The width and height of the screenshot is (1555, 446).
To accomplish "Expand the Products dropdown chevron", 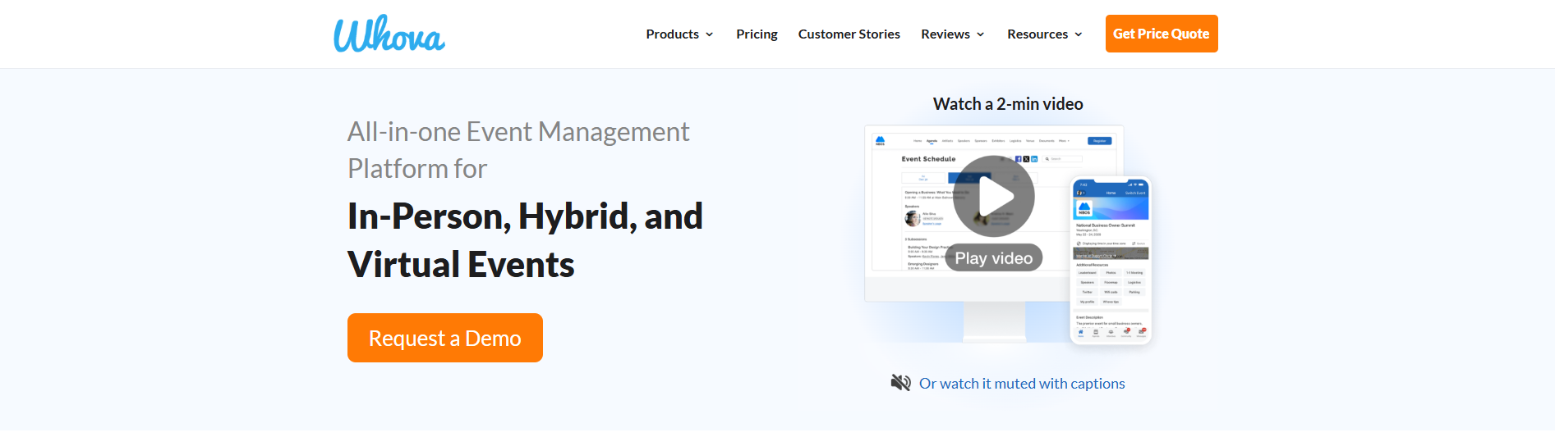I will [709, 34].
